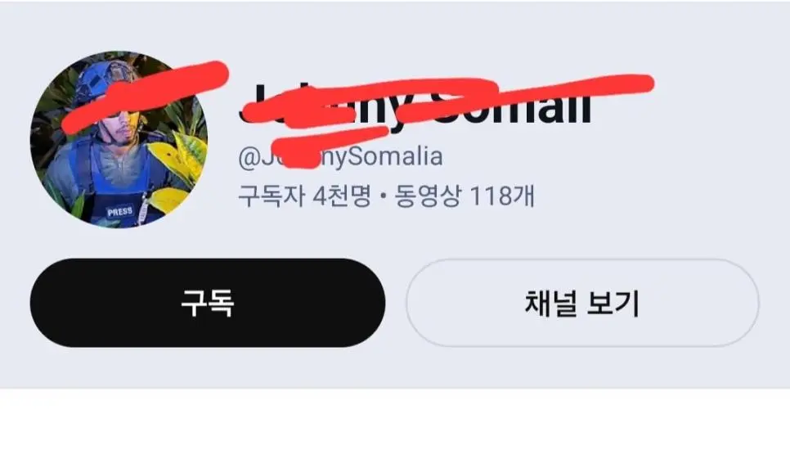Click the large scribbled-over channel name title
Viewport: 790px width, 450px height.
[x=415, y=105]
